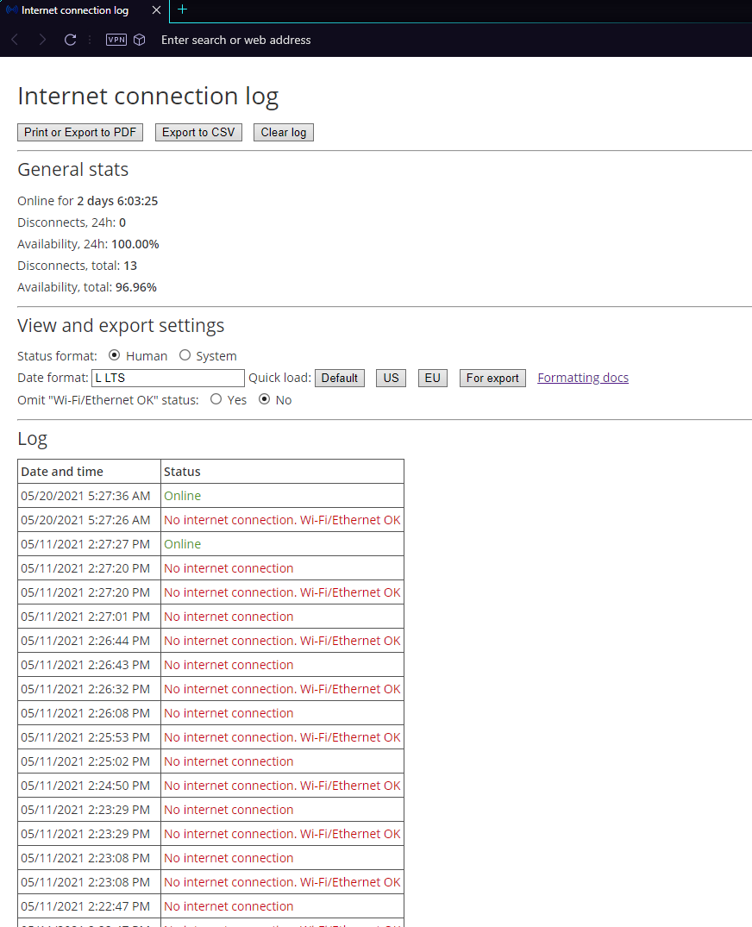Click Print or Export to PDF button

(80, 132)
